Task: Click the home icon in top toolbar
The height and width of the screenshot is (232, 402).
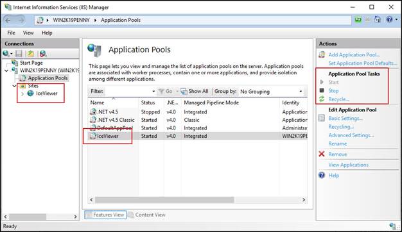Action: (378, 19)
